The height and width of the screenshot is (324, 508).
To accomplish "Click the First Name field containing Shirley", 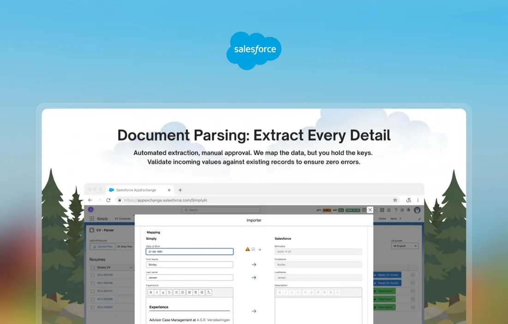I will click(189, 264).
